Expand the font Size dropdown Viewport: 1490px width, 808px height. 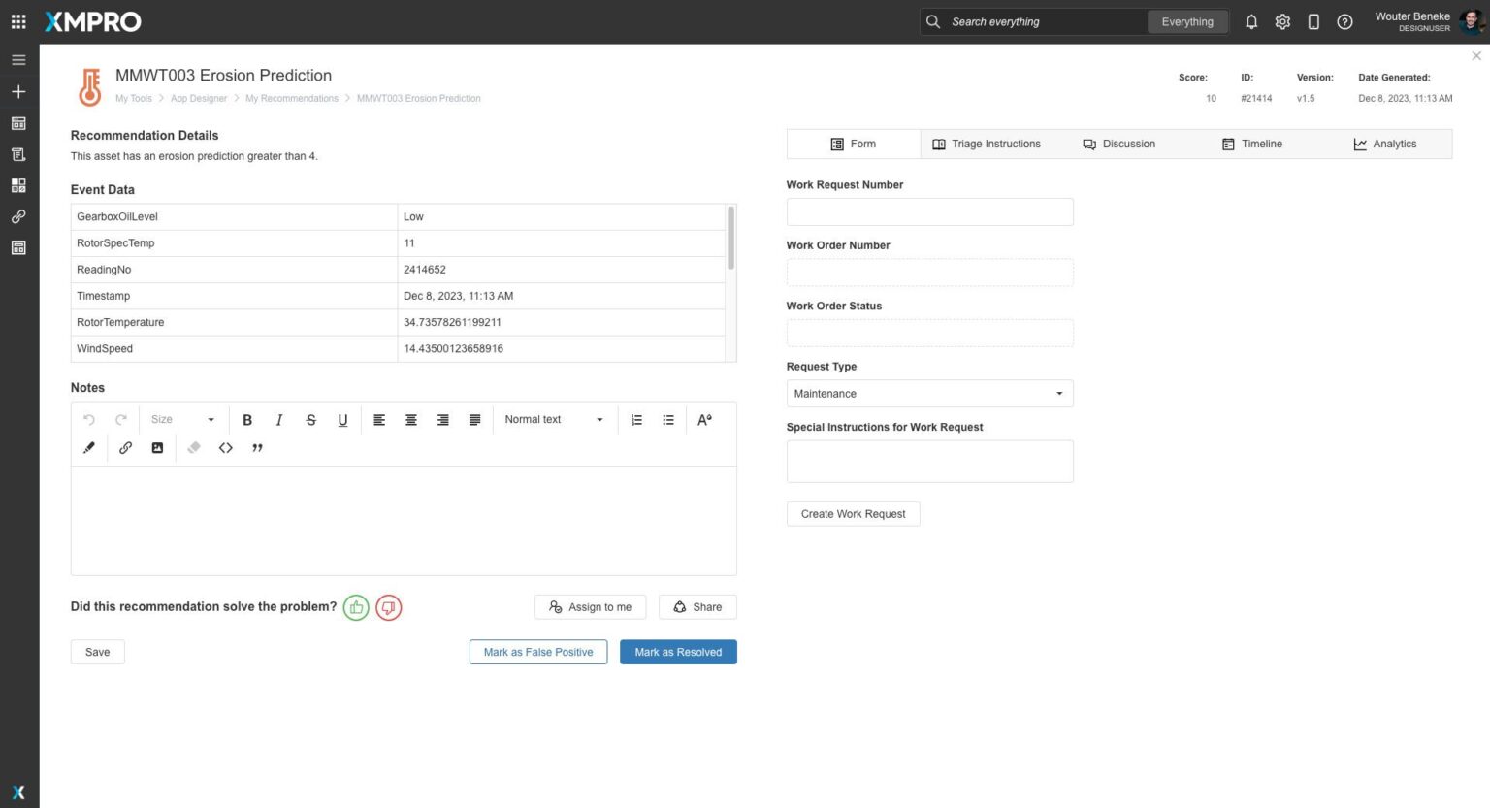tap(182, 420)
